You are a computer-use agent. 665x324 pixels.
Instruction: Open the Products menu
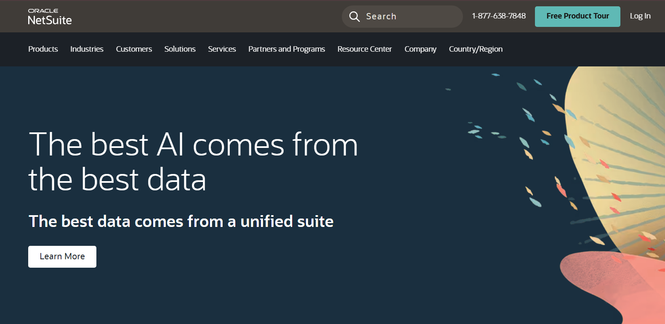pyautogui.click(x=43, y=49)
